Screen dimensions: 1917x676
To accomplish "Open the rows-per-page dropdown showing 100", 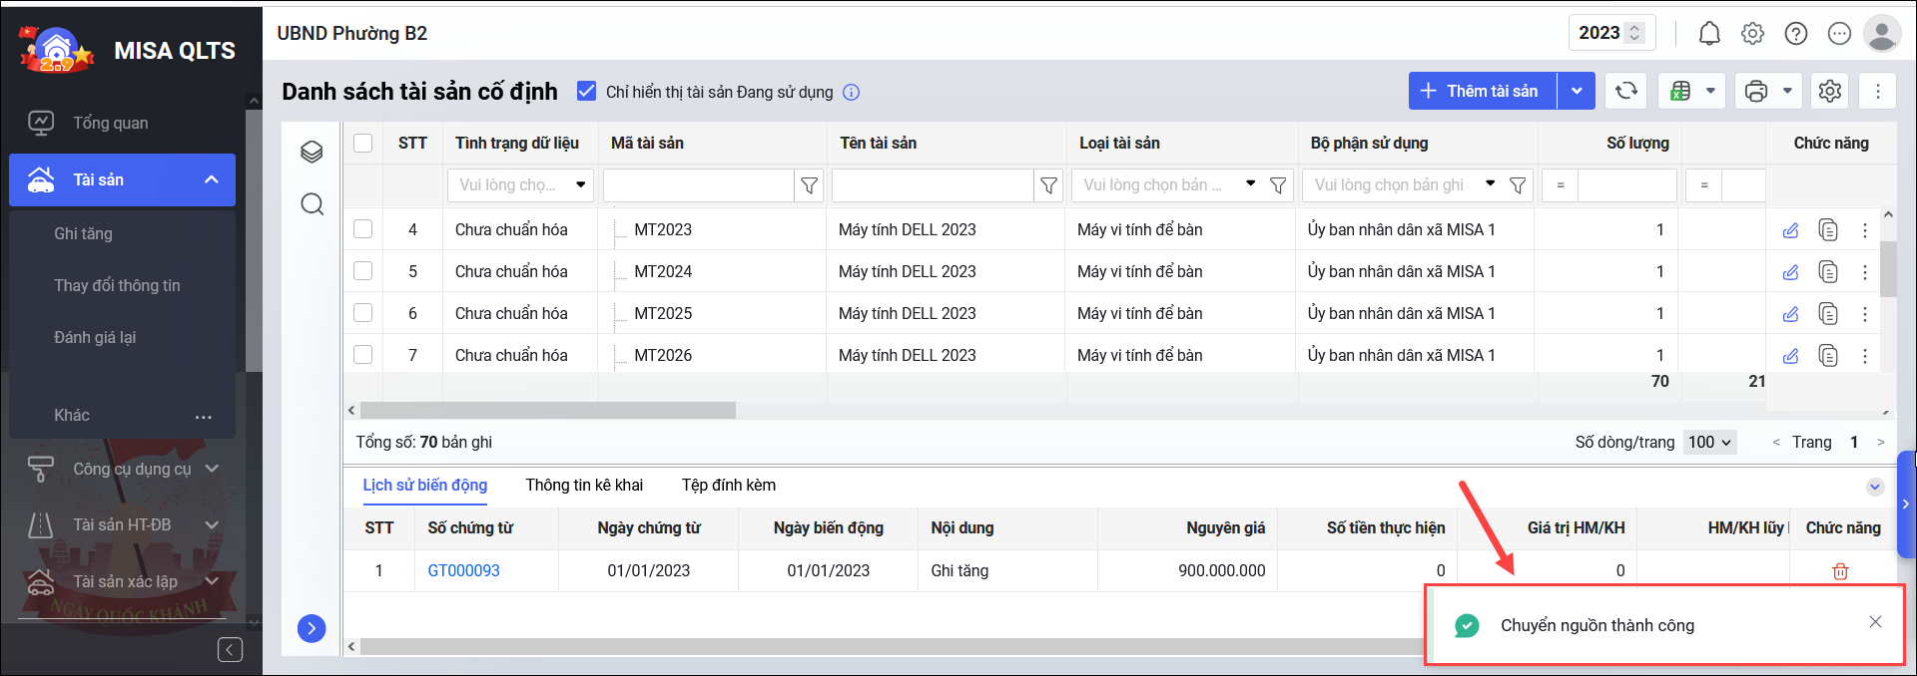I will coord(1710,442).
